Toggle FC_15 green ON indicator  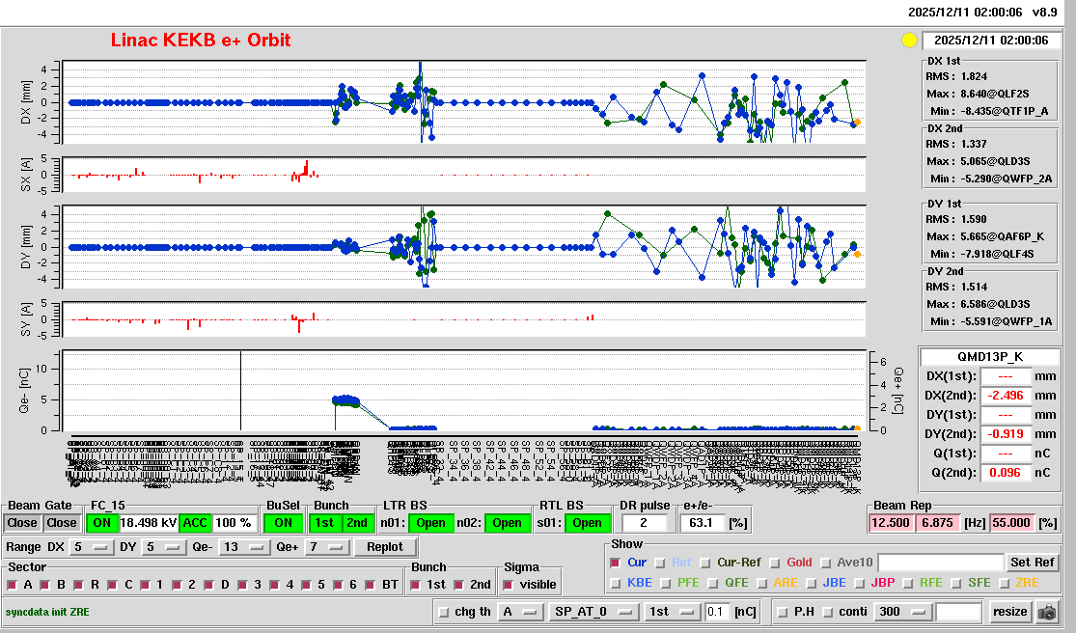click(101, 523)
